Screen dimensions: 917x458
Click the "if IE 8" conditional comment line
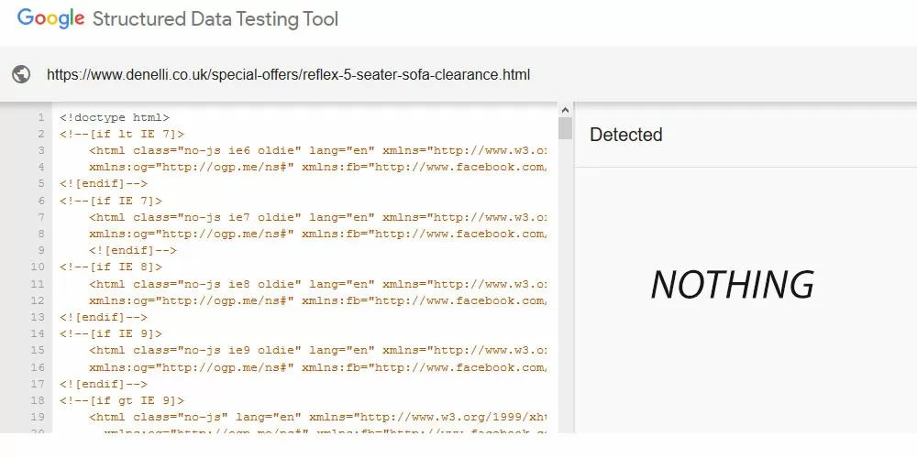click(110, 267)
